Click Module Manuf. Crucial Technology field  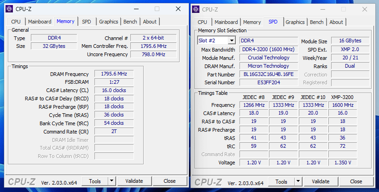(x=268, y=58)
